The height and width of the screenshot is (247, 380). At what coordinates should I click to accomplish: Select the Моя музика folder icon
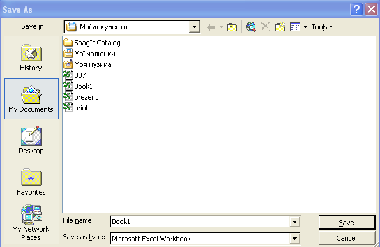68,64
